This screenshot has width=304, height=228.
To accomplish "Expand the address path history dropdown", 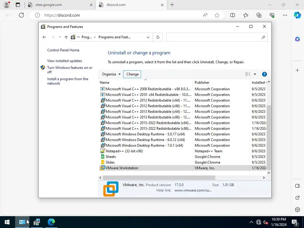I will 148,37.
